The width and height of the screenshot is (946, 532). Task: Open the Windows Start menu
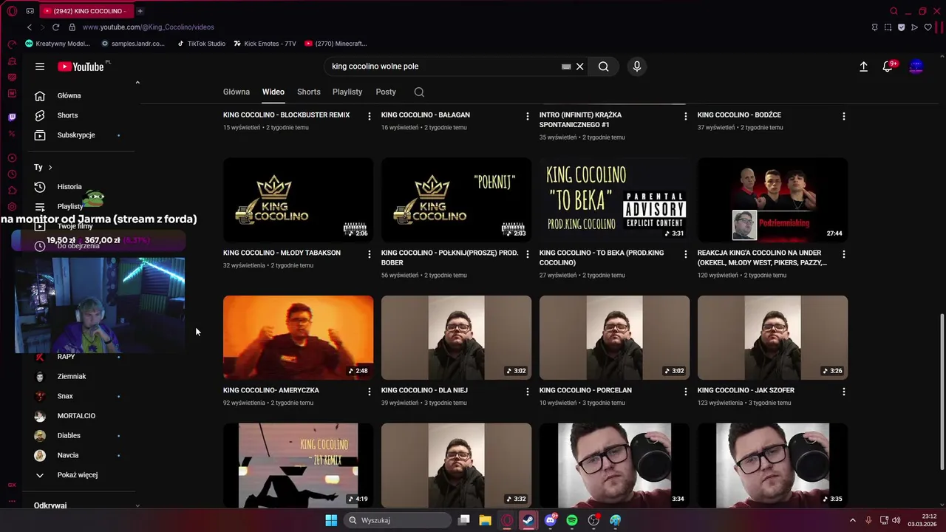click(331, 520)
